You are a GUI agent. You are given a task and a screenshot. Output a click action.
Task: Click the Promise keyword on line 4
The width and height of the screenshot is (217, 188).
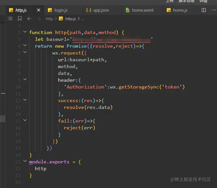77,46
